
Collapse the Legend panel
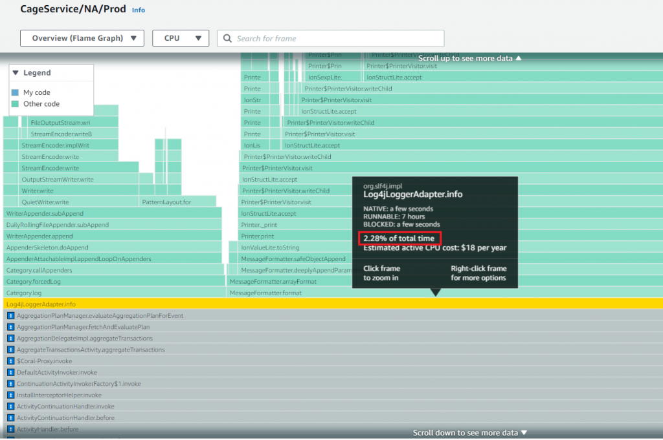pos(15,72)
